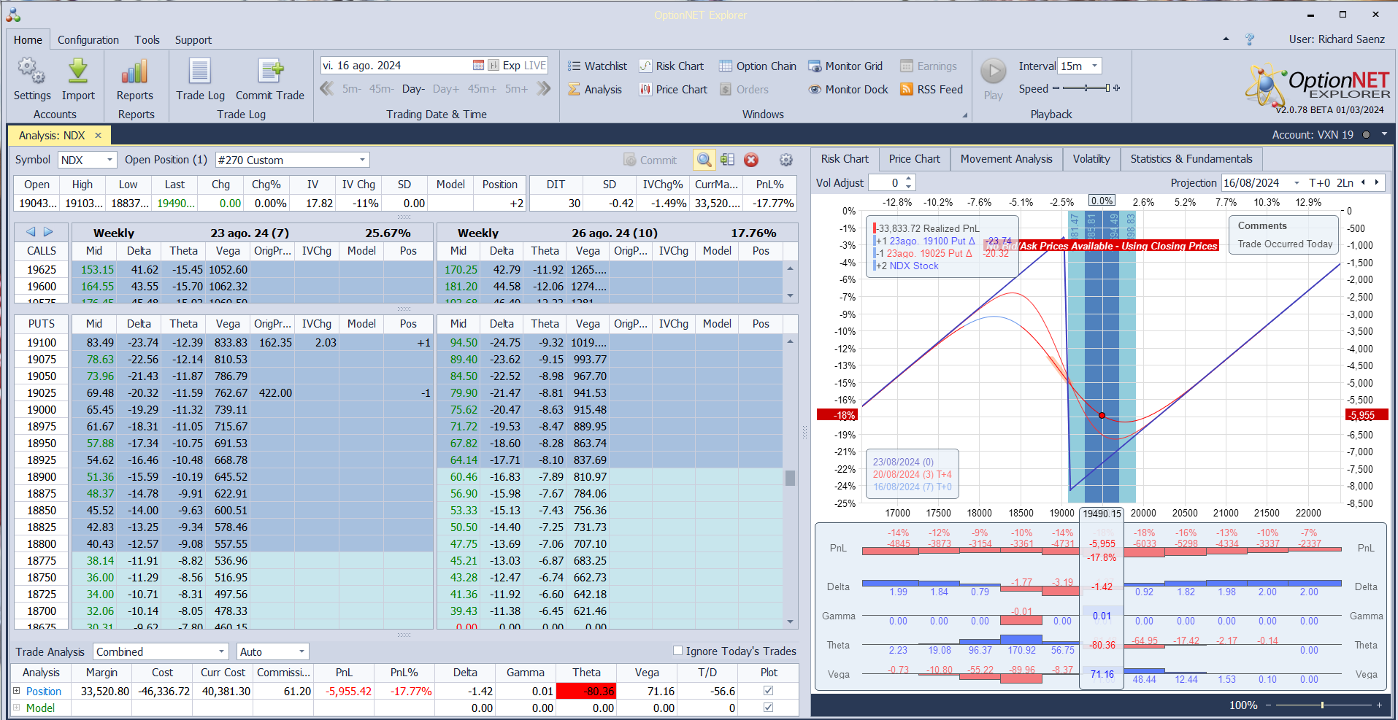This screenshot has height=720, width=1398.
Task: Increase the Vol Adjust value
Action: pyautogui.click(x=908, y=179)
